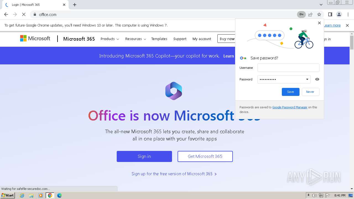Click the clock showing 8:41 PM
Viewport: 354px width, 199px height.
[x=340, y=195]
